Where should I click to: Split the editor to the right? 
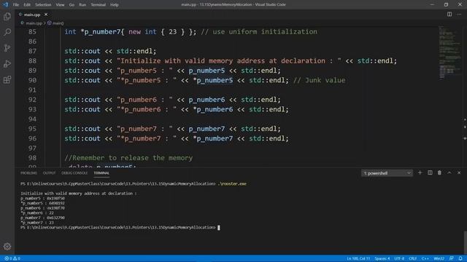pyautogui.click(x=449, y=15)
